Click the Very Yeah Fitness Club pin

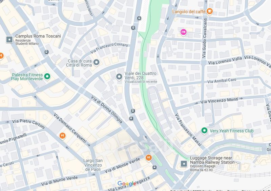coord(204,130)
